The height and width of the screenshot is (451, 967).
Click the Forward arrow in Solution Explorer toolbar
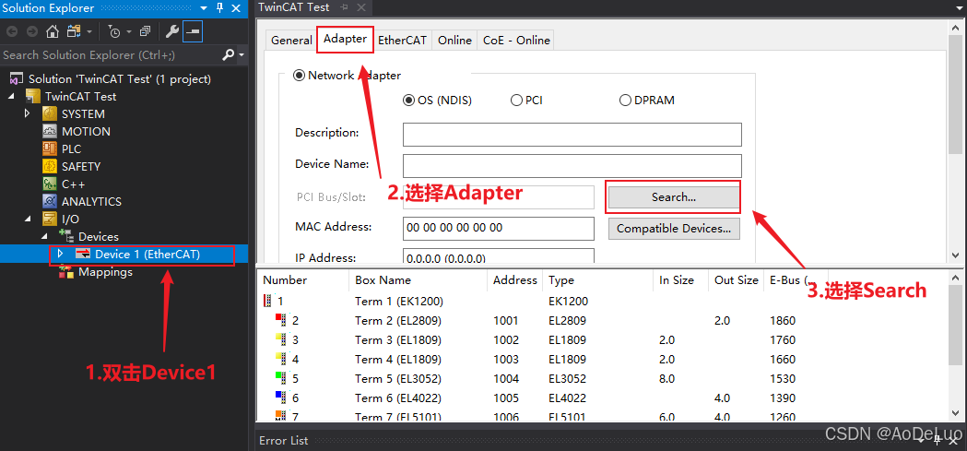(x=32, y=30)
